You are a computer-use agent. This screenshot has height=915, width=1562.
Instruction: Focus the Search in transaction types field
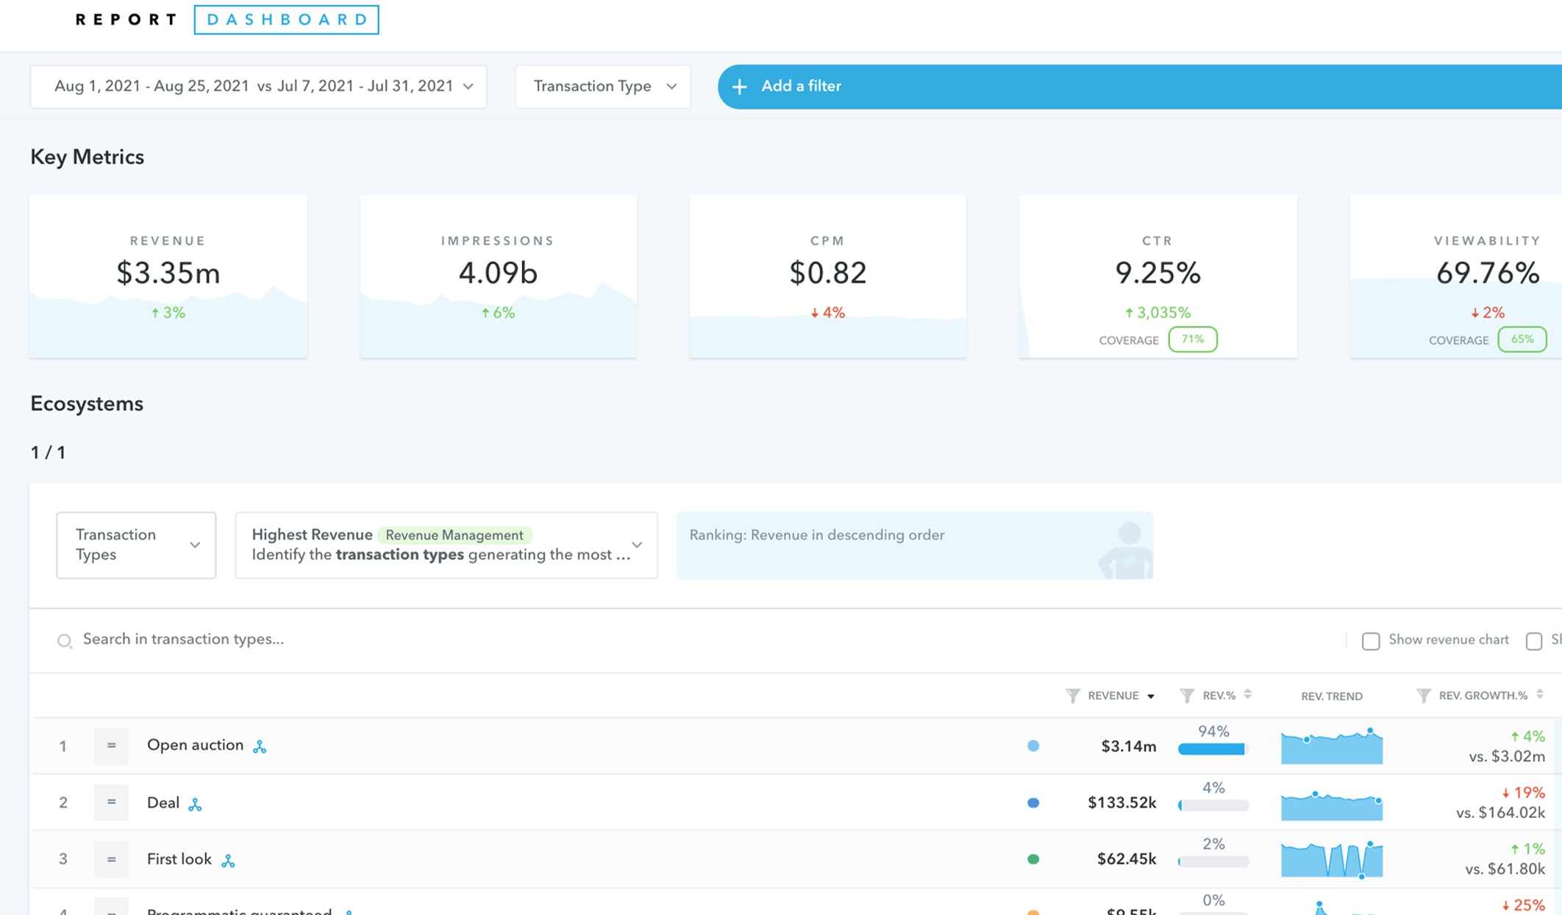[183, 639]
